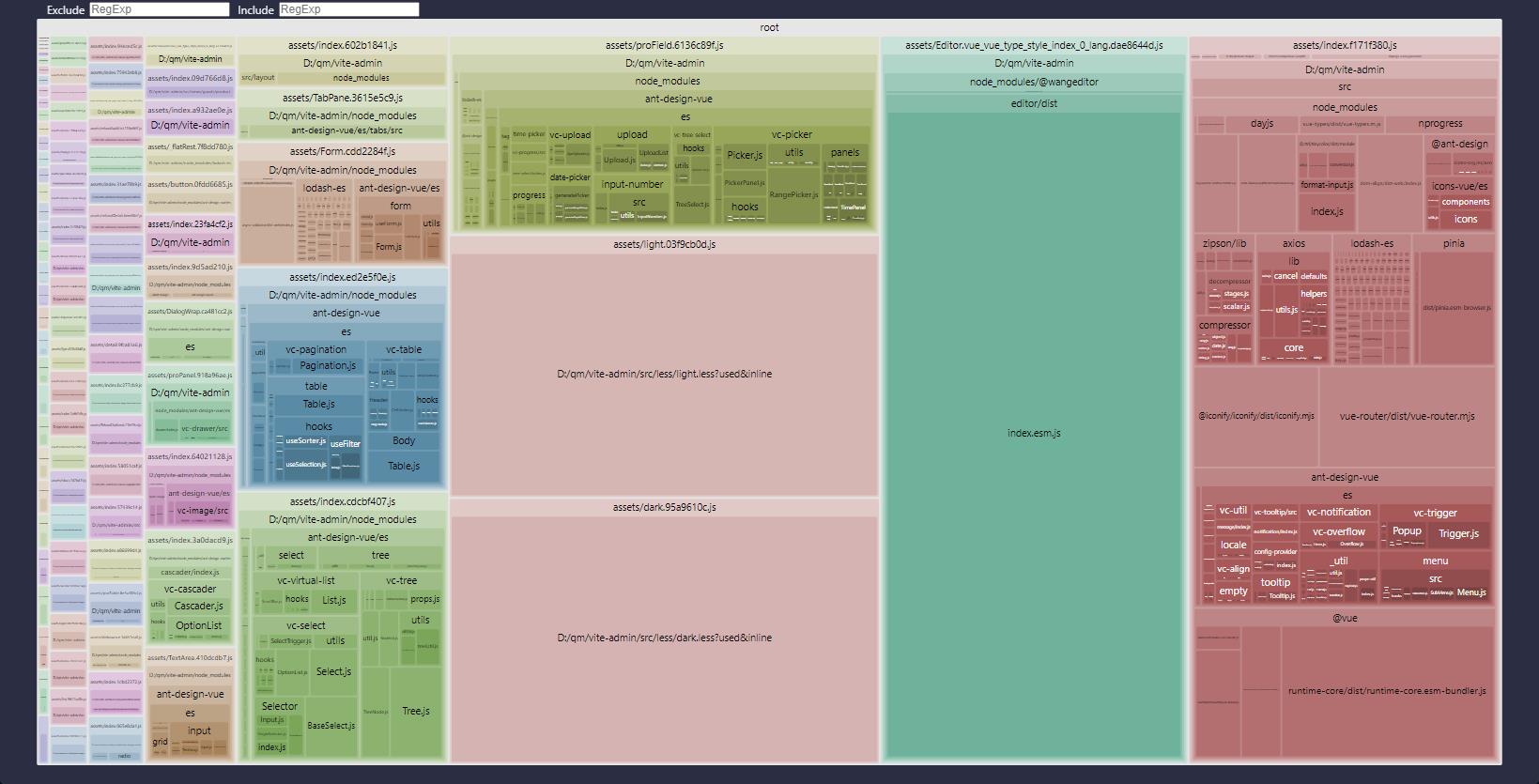Image resolution: width=1539 pixels, height=784 pixels.
Task: Select the pinia.esm-browser.js block
Action: (1455, 308)
